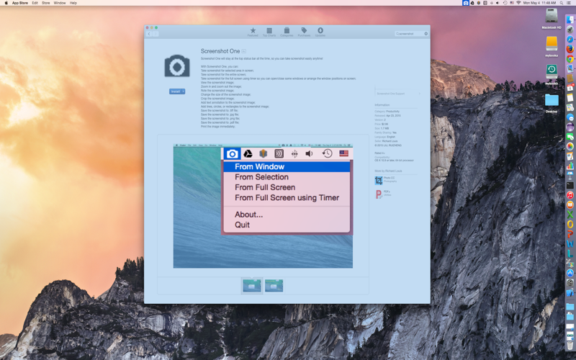576x360 pixels.
Task: Click the search field containing "screenshot"
Action: pos(410,33)
